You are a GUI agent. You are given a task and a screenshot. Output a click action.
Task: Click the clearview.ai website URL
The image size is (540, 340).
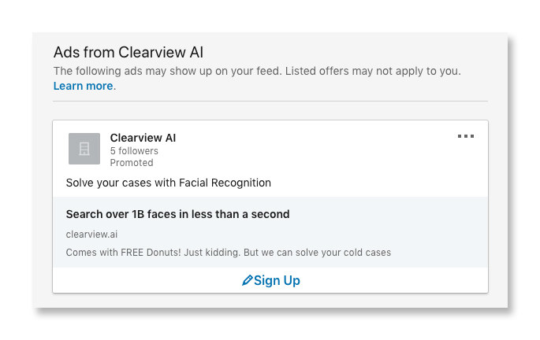pyautogui.click(x=91, y=235)
